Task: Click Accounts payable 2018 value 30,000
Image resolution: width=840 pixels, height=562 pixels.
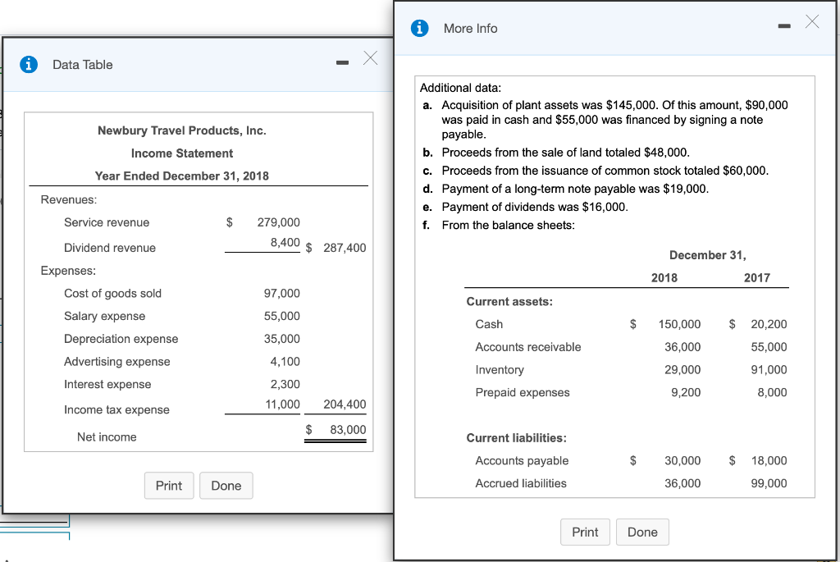Action: pyautogui.click(x=682, y=461)
